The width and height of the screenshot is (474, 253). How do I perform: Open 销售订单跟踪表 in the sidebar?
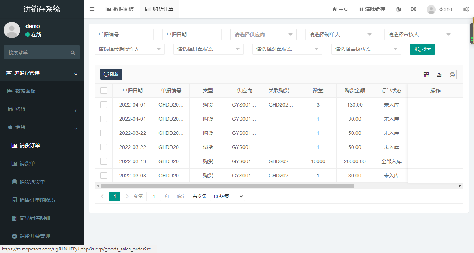42,200
